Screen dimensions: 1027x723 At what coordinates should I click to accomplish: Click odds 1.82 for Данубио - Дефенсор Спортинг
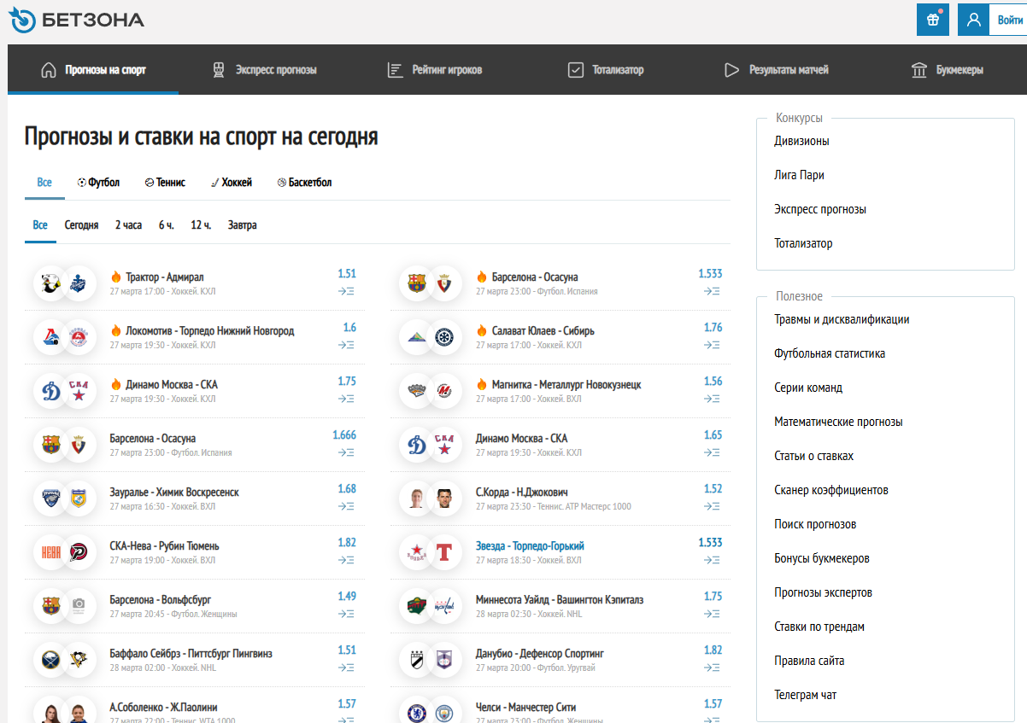click(713, 650)
